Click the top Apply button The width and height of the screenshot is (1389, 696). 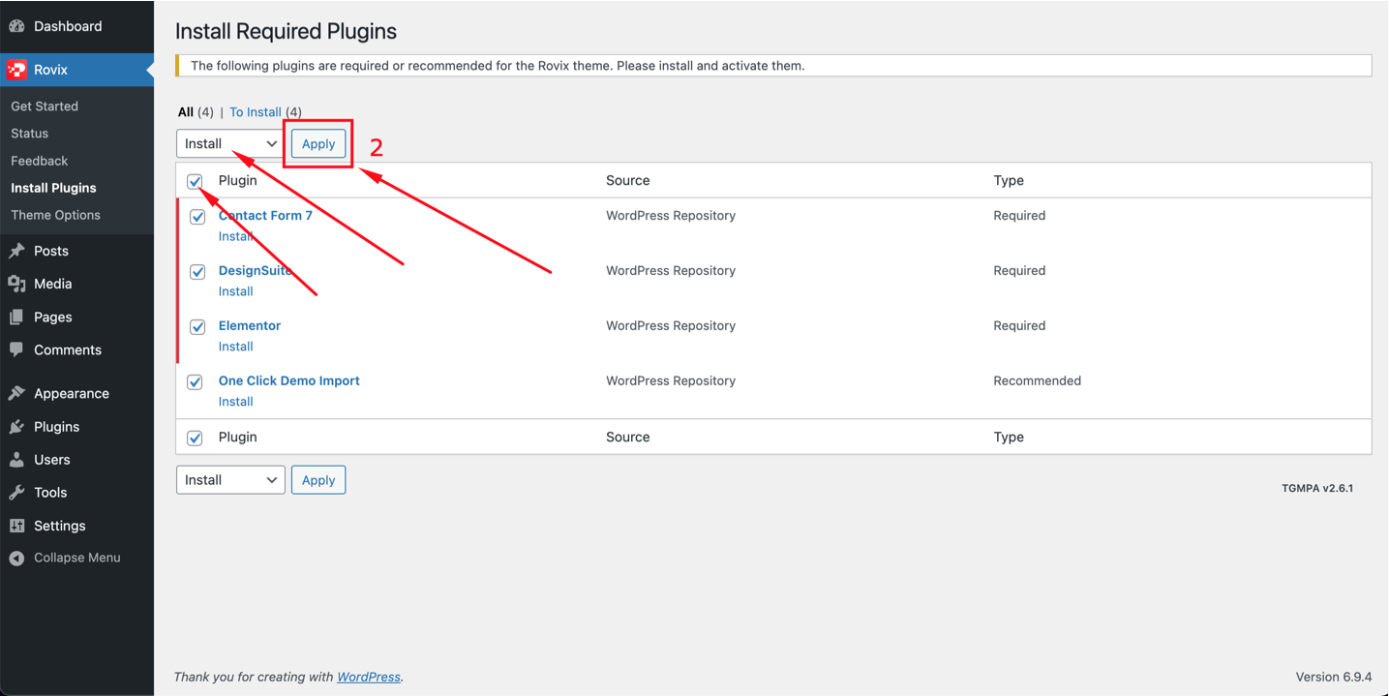pos(318,143)
